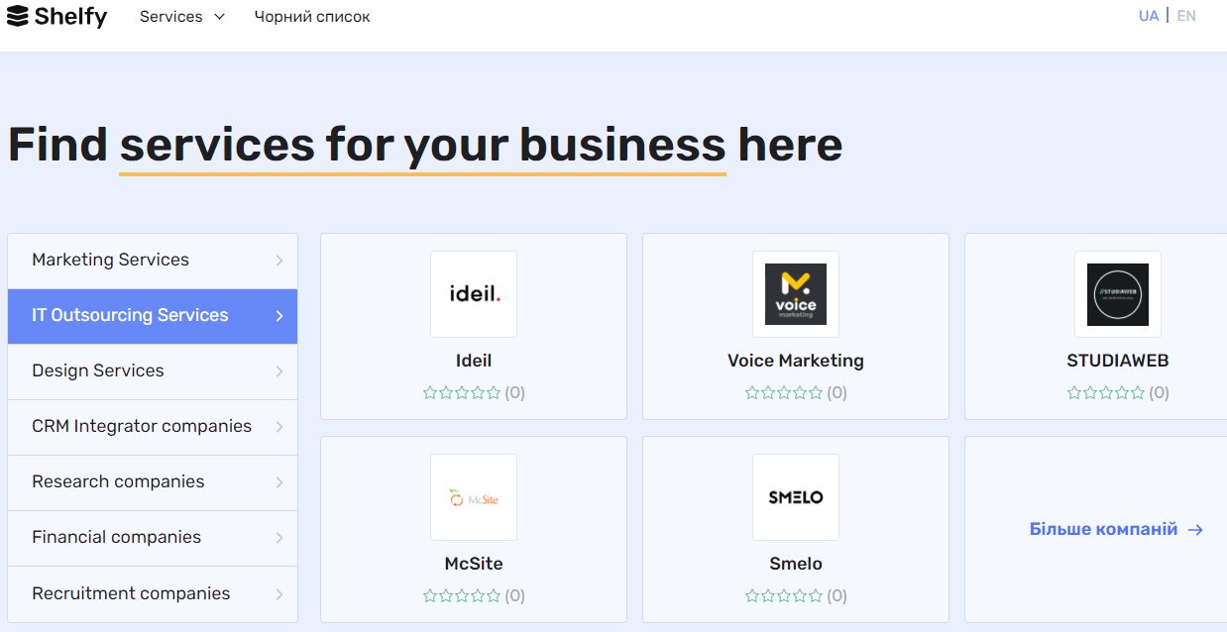The width and height of the screenshot is (1227, 632).
Task: Expand the Design Services chevron
Action: coord(279,371)
